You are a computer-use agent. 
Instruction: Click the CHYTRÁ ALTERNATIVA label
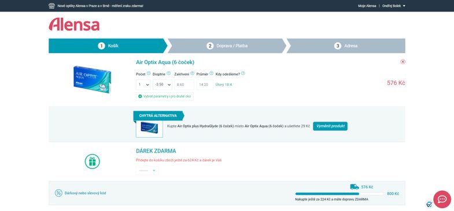(158, 116)
